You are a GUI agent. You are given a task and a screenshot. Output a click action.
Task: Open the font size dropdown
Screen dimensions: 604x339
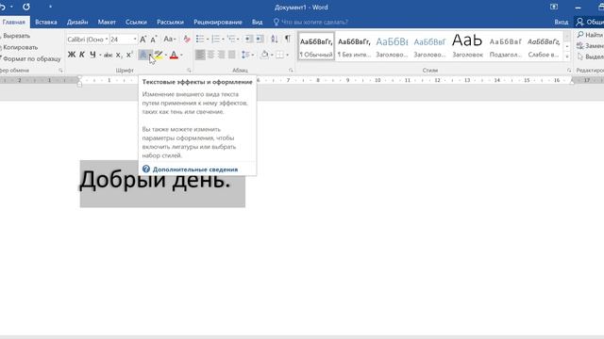pyautogui.click(x=135, y=40)
